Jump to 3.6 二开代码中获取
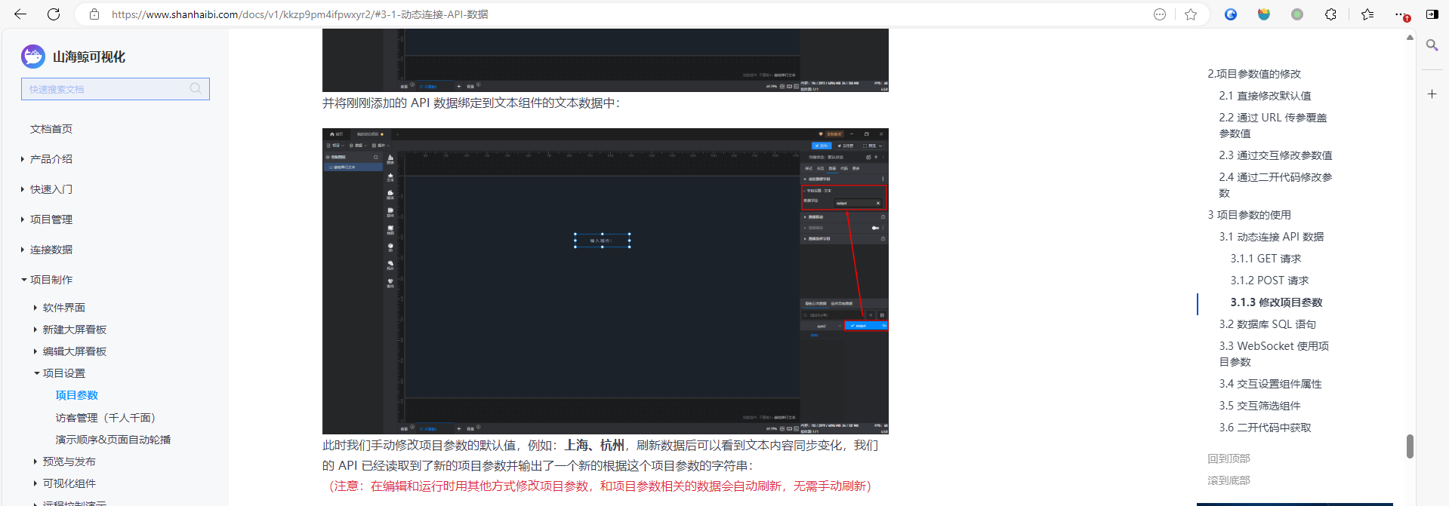The height and width of the screenshot is (506, 1449). point(1265,428)
